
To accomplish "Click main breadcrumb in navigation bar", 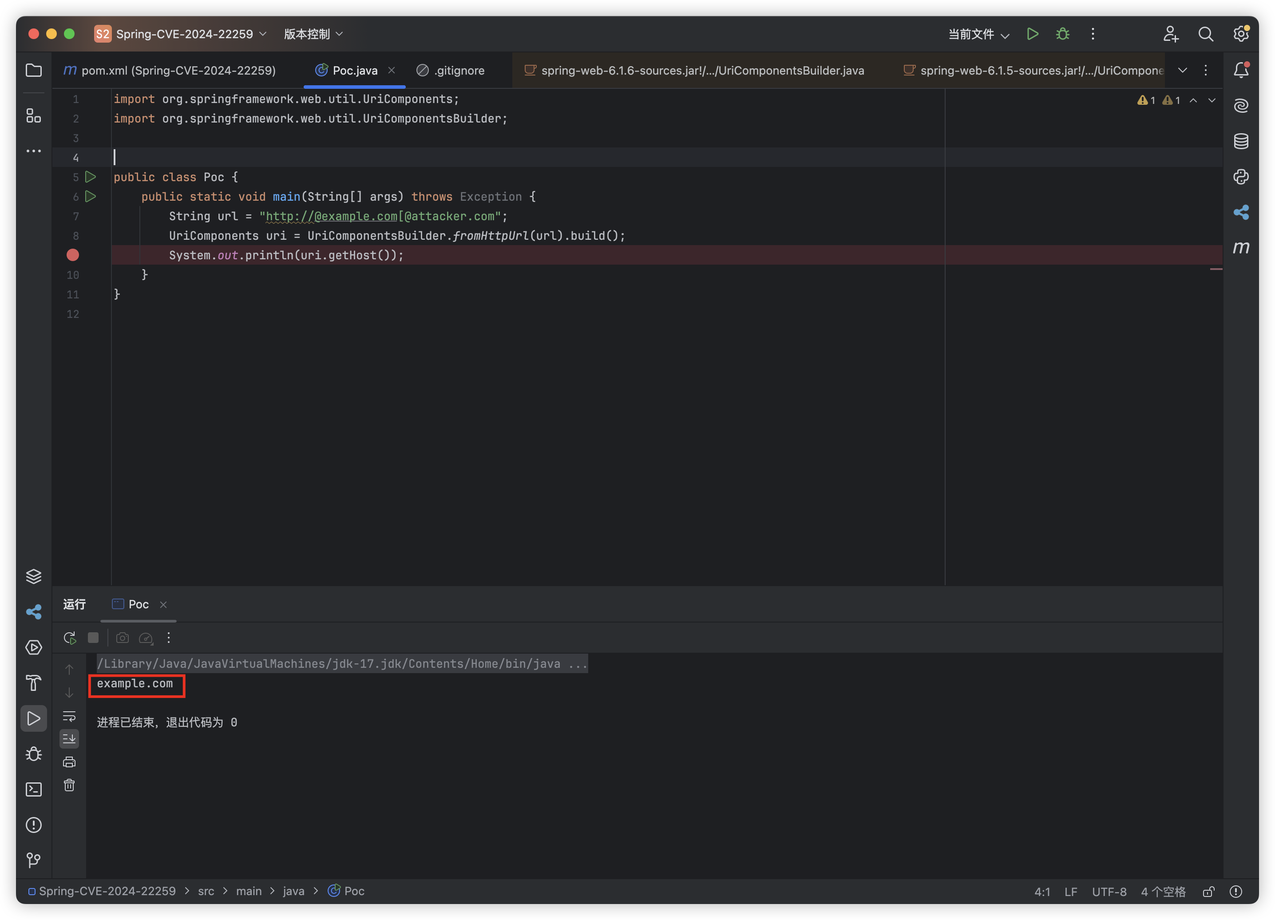I will pyautogui.click(x=249, y=892).
